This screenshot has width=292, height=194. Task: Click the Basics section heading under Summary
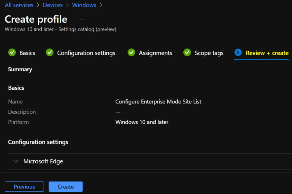[x=16, y=88]
